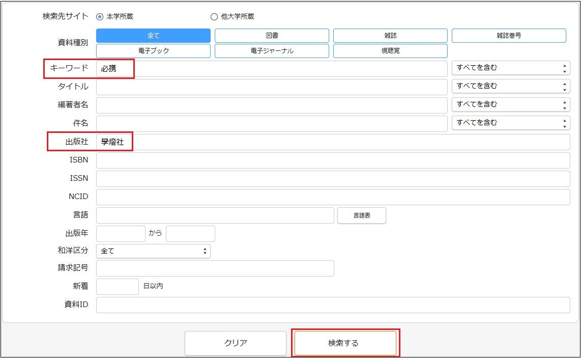Choose the 電子ジャーナル material type
Screen dimensions: 581x358
272,51
